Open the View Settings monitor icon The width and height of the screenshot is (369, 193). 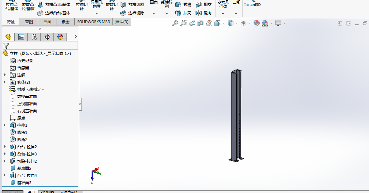(278, 23)
